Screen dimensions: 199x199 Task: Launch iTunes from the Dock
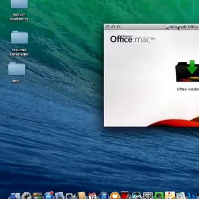pos(104,196)
